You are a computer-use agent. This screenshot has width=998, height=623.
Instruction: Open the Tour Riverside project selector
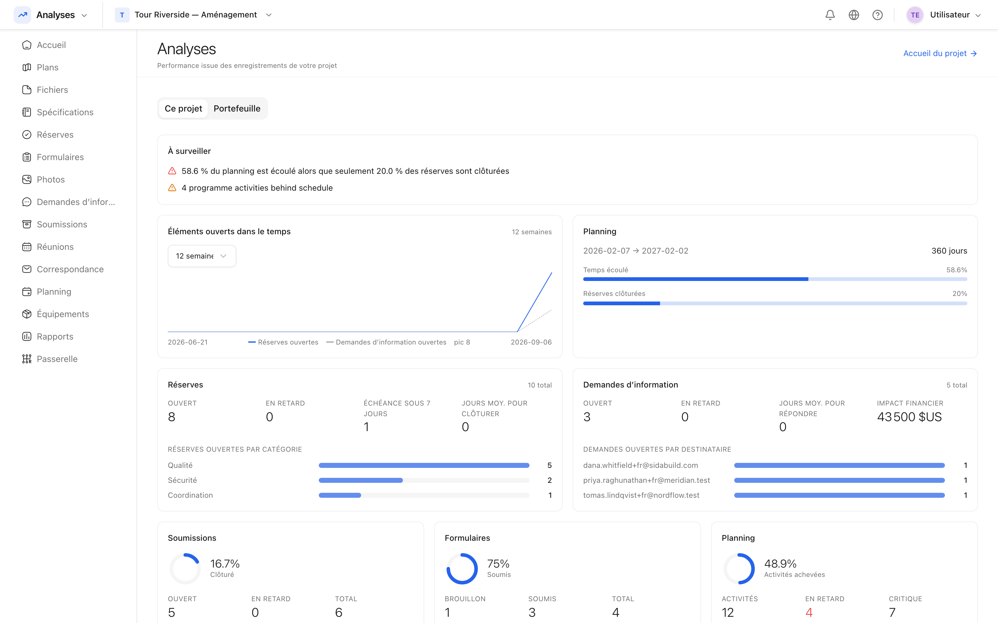pyautogui.click(x=194, y=15)
